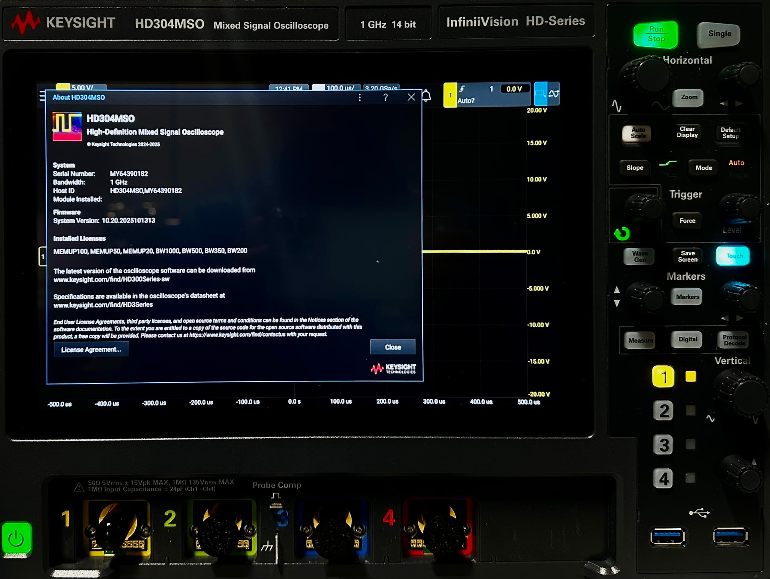The height and width of the screenshot is (579, 770).
Task: Enable channel 2 button
Action: (x=664, y=411)
